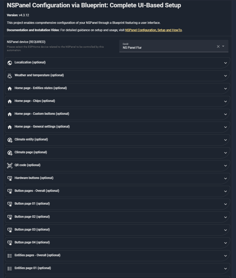Expand the Button page 01 chevron

coord(226,204)
